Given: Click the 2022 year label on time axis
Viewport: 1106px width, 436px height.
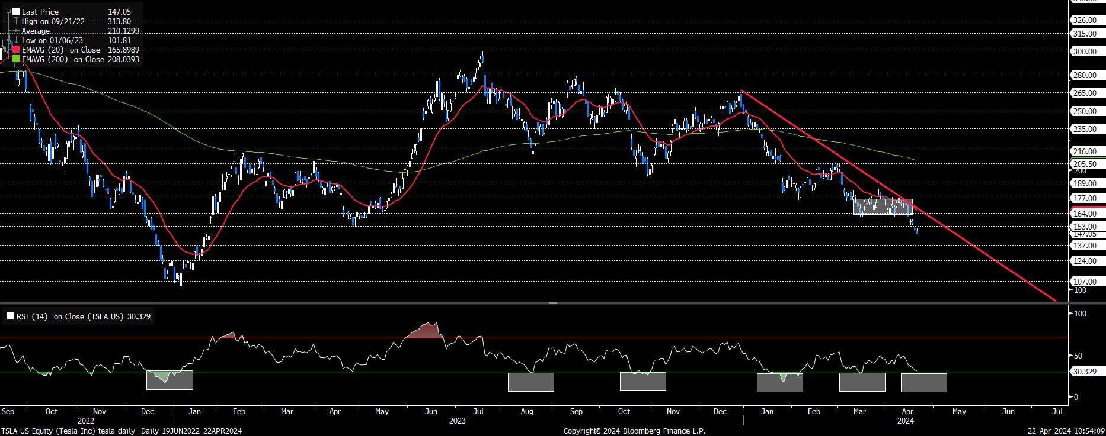Looking at the screenshot, I should 86,421.
